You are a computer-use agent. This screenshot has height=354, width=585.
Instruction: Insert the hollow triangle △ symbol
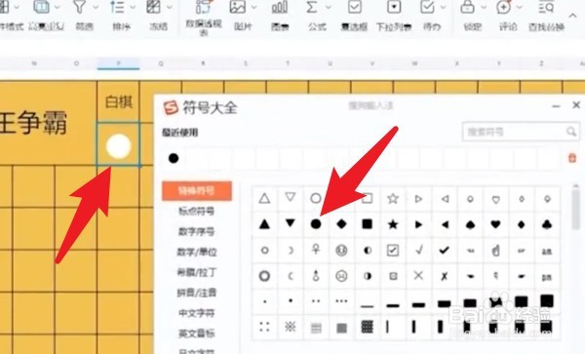(264, 198)
